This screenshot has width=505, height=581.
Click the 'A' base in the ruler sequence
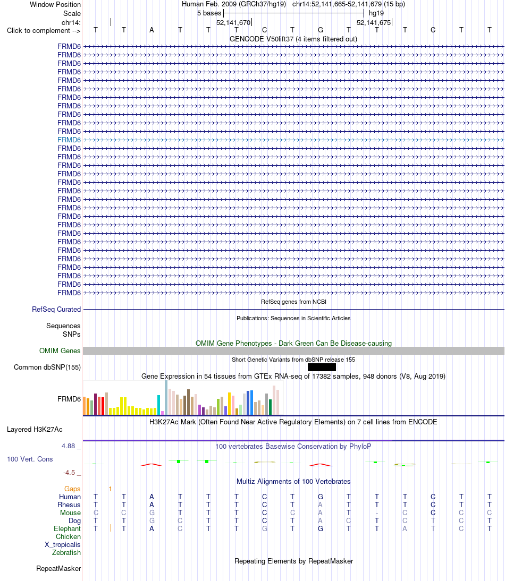[x=151, y=30]
